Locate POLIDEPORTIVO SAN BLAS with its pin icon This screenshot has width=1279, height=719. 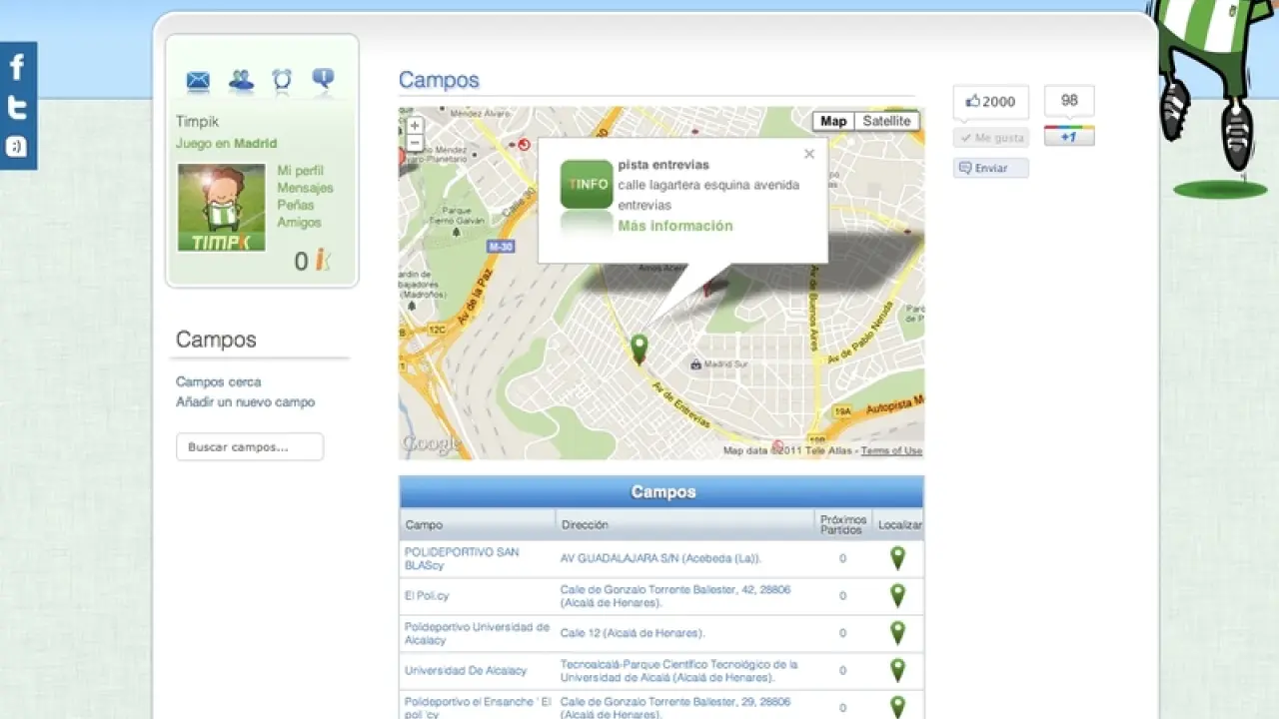click(897, 558)
